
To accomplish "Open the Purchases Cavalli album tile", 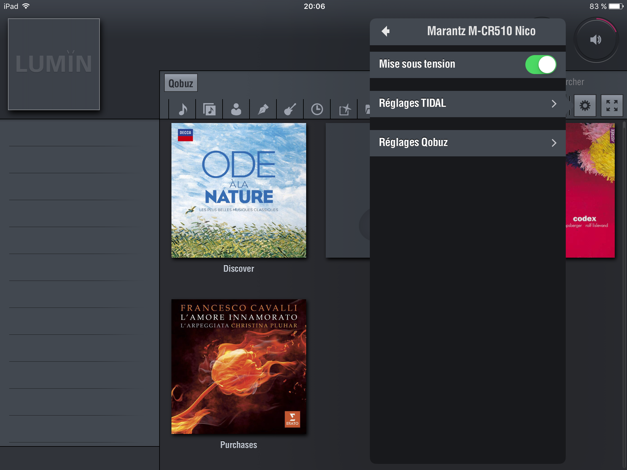I will [x=238, y=367].
